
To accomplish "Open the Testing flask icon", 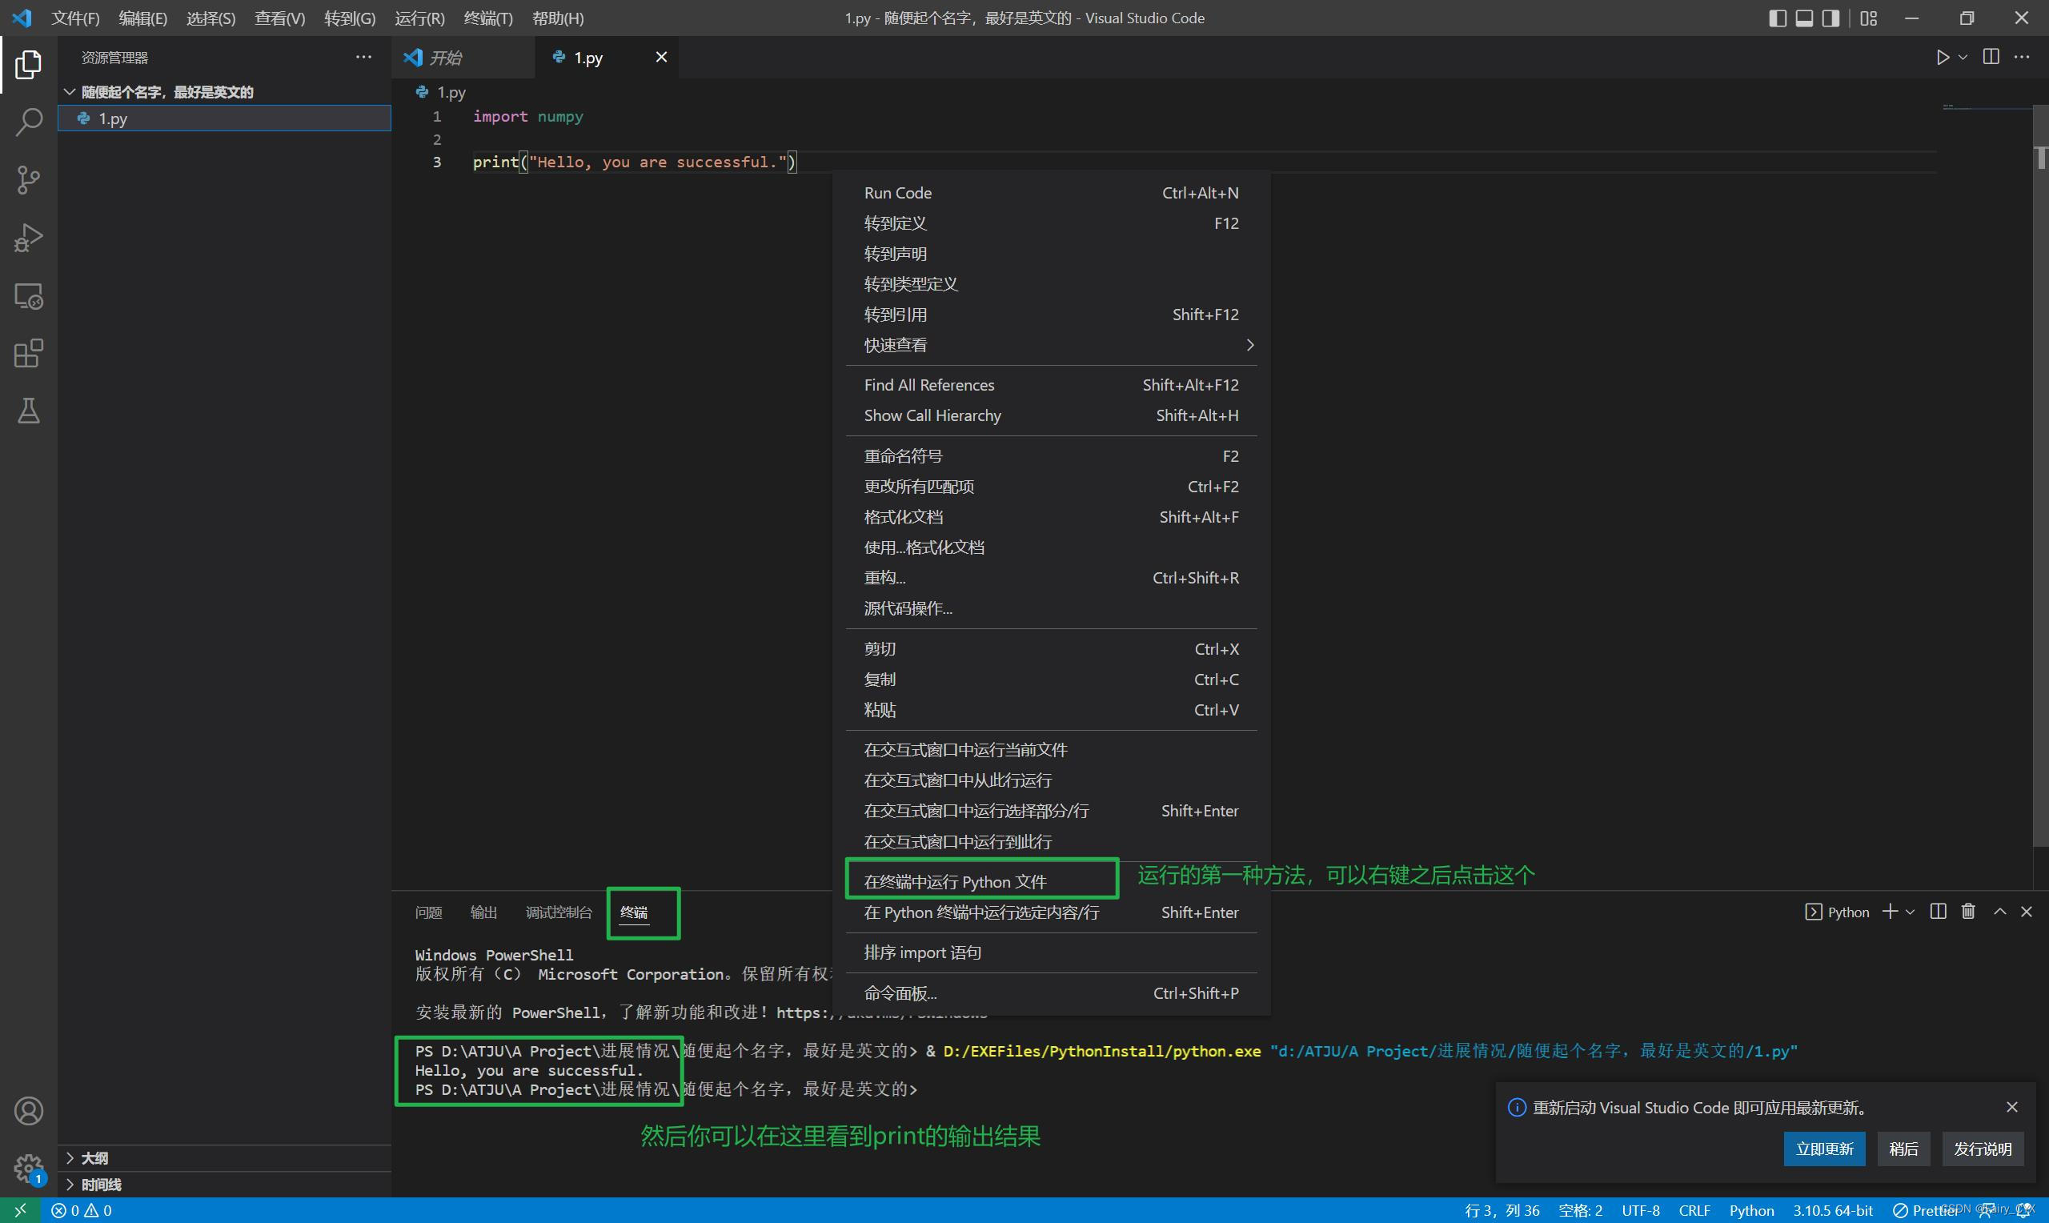I will (x=28, y=411).
